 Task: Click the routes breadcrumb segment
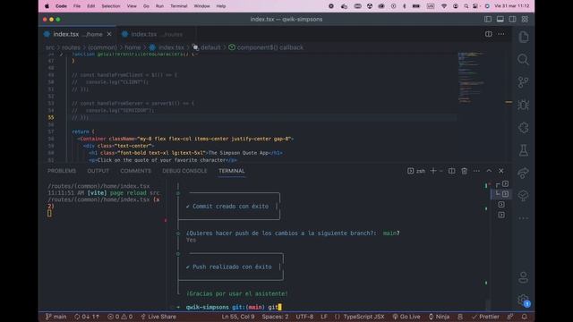coord(71,47)
